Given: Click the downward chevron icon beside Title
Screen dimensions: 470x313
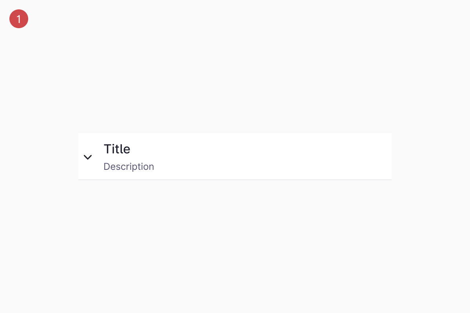Looking at the screenshot, I should point(88,157).
